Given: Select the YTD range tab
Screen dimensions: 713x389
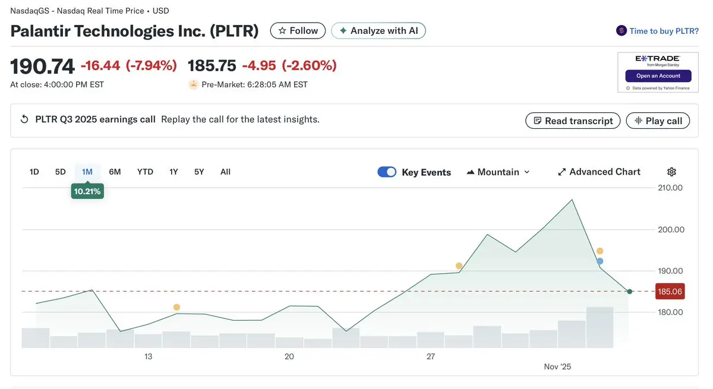Looking at the screenshot, I should pos(145,172).
